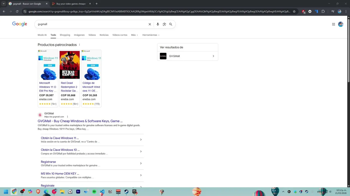350x196 pixels.
Task: Close the gvgmall Google search browser tab
Action: coord(46,4)
